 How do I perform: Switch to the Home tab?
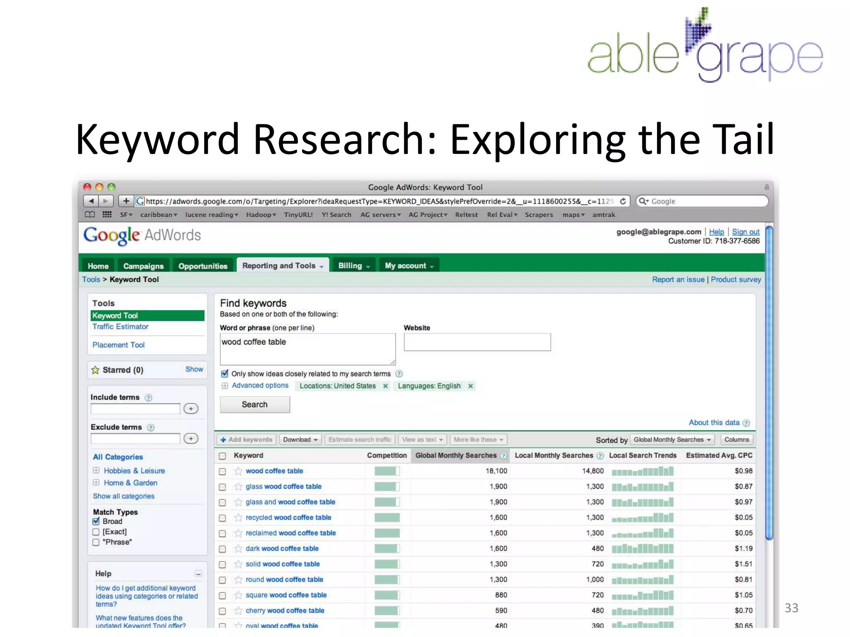coord(98,266)
